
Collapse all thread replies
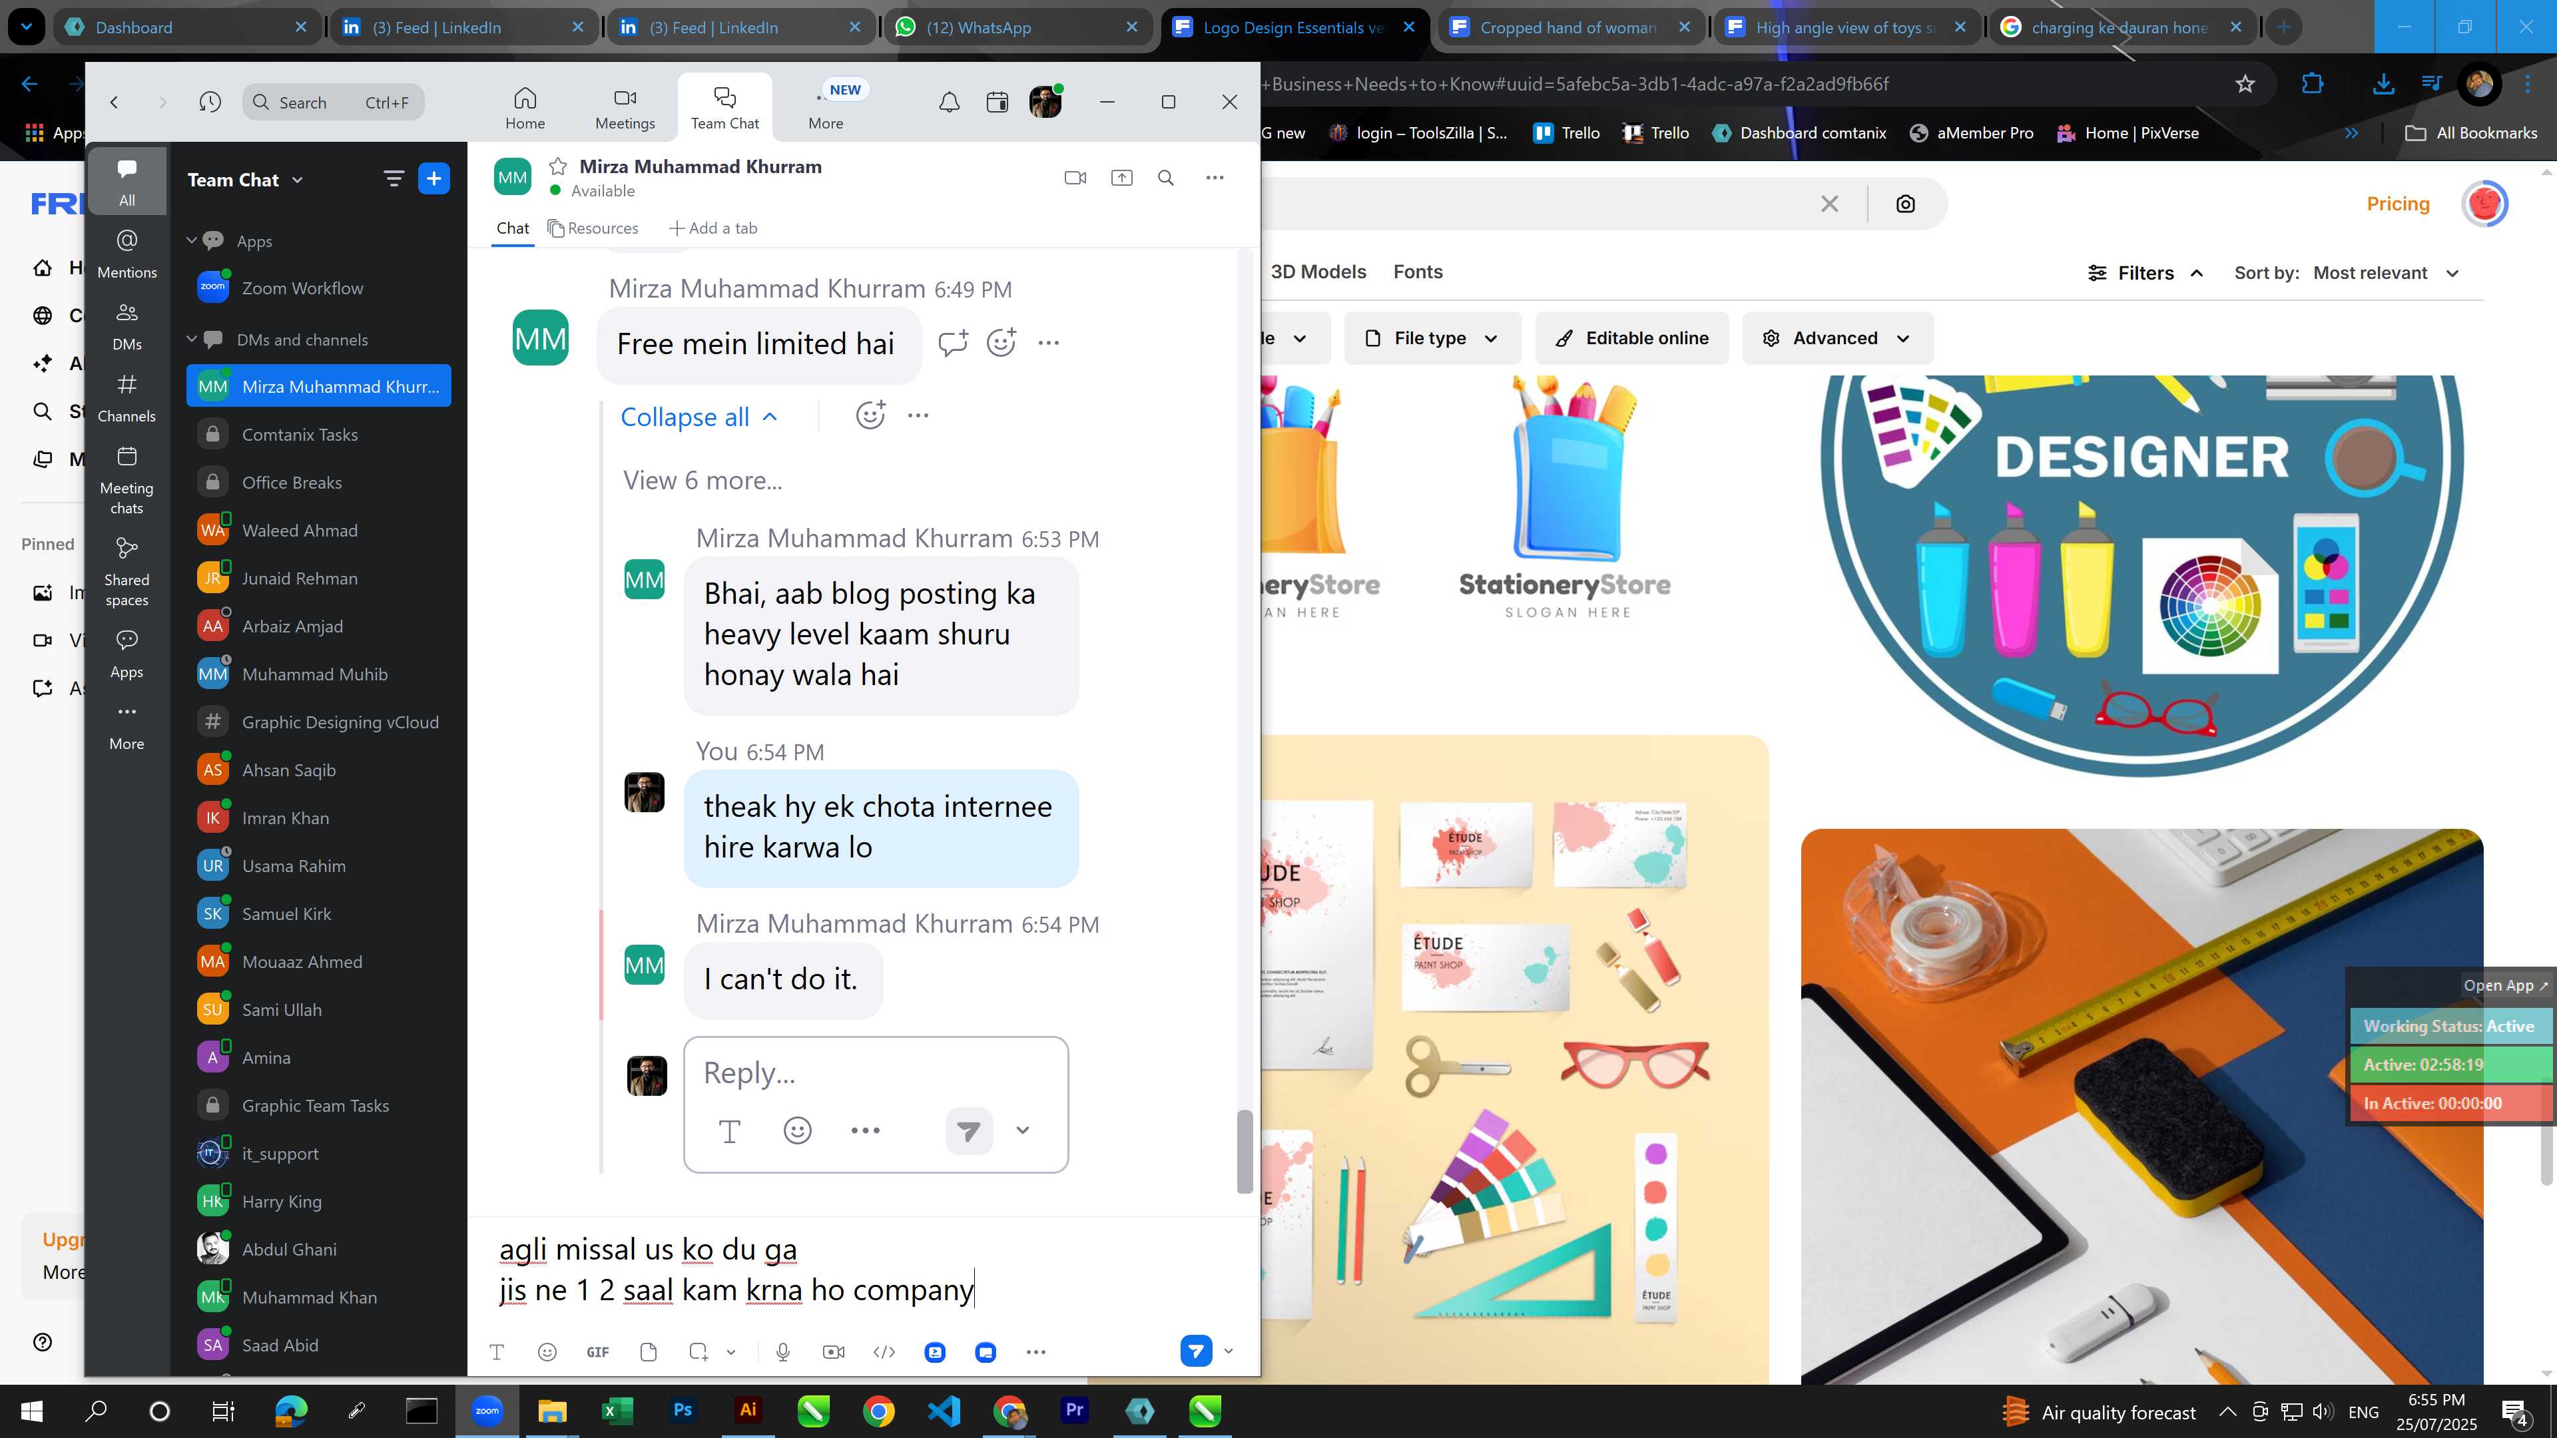tap(698, 417)
